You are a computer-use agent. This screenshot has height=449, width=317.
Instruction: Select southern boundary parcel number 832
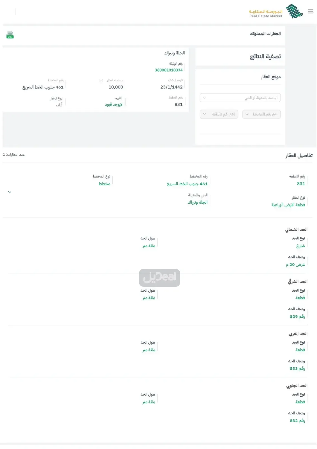pos(297,421)
